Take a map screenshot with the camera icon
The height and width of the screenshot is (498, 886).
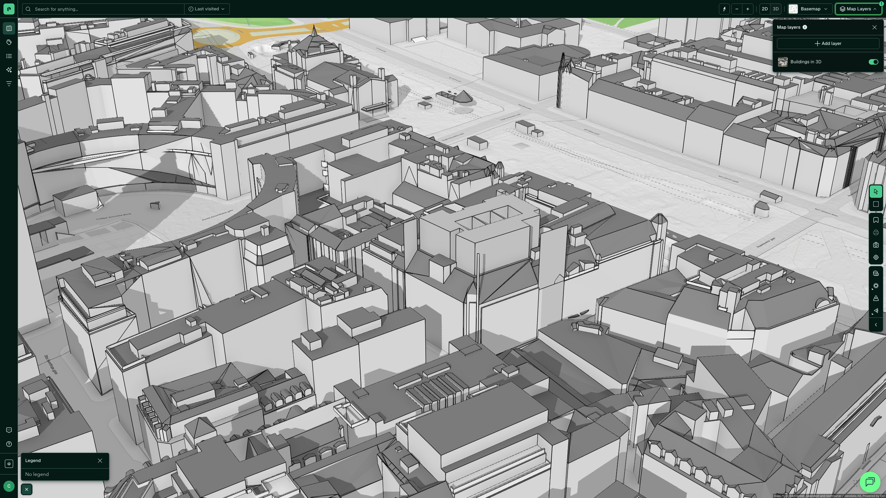tap(876, 245)
